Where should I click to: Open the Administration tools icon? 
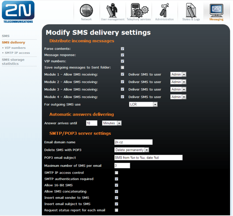[x=165, y=10]
